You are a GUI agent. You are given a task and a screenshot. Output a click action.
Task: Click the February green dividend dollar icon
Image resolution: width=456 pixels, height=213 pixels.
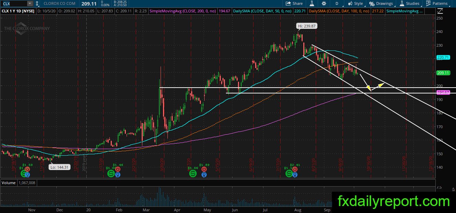111,173
